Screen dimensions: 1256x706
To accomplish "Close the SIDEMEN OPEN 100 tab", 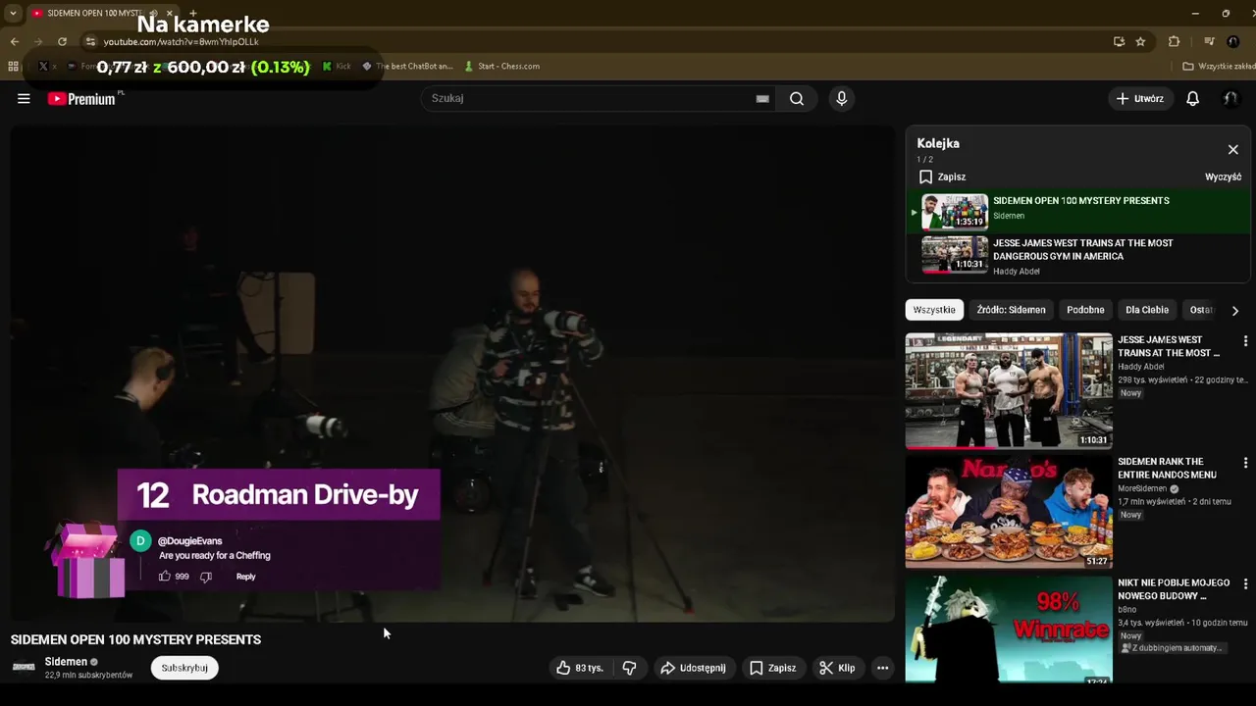I will pyautogui.click(x=169, y=13).
